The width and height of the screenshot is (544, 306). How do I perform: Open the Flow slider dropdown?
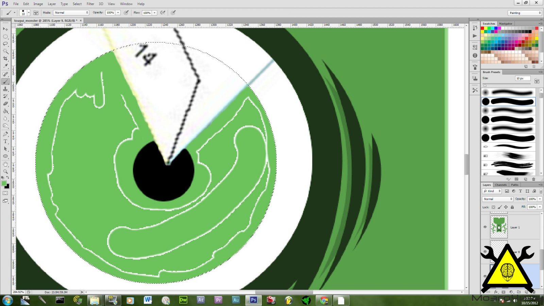click(154, 13)
